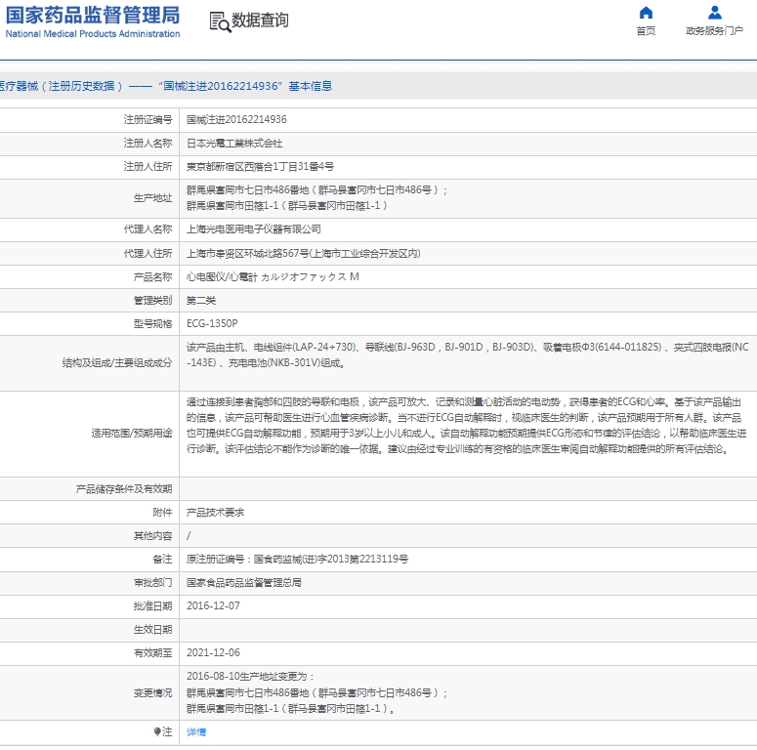Viewport: 757px width, 750px height.
Task: Click the 有效期至 row label
Action: [152, 652]
